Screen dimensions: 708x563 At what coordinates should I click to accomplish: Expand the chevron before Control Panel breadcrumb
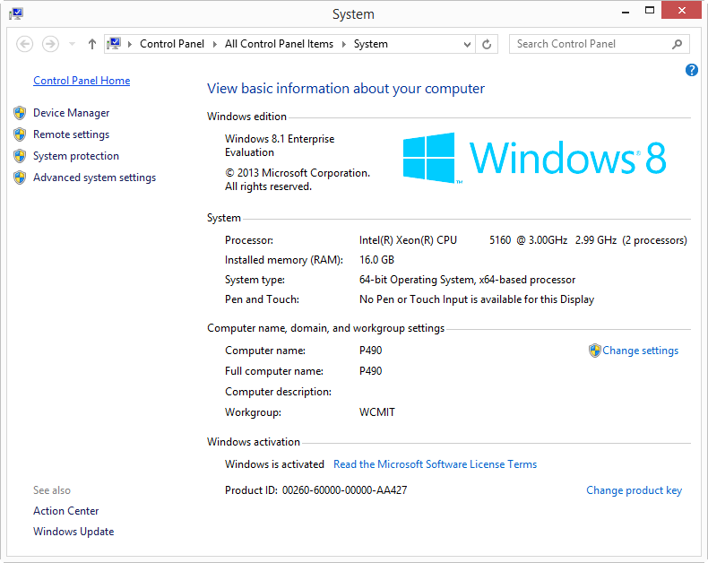[x=130, y=44]
